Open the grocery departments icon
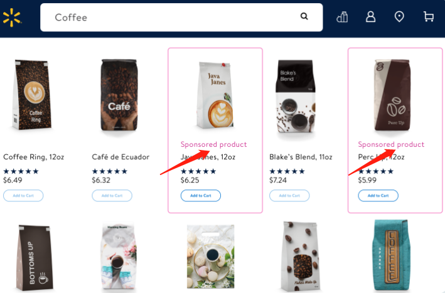This screenshot has width=445, height=293. tap(342, 17)
